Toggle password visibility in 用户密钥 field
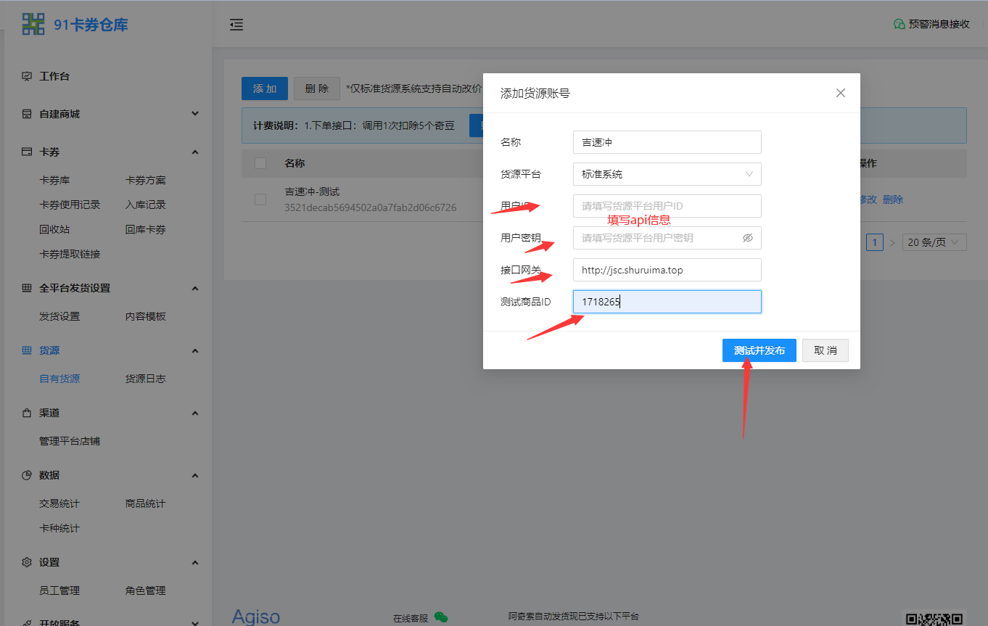Screen dimensions: 988x626 pos(748,238)
